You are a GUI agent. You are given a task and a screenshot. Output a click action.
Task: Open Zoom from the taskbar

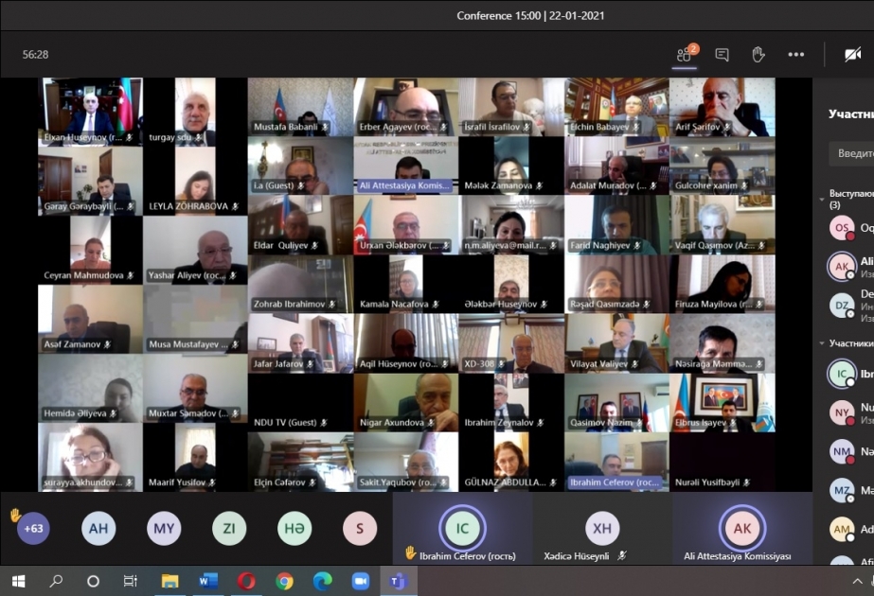[x=361, y=582]
